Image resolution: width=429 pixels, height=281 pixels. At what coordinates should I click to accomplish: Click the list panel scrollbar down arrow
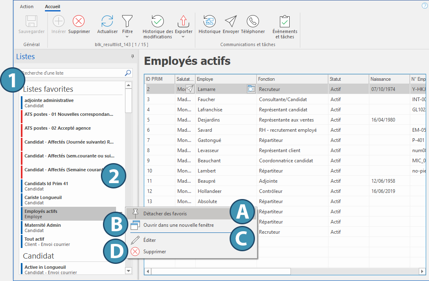[128, 270]
